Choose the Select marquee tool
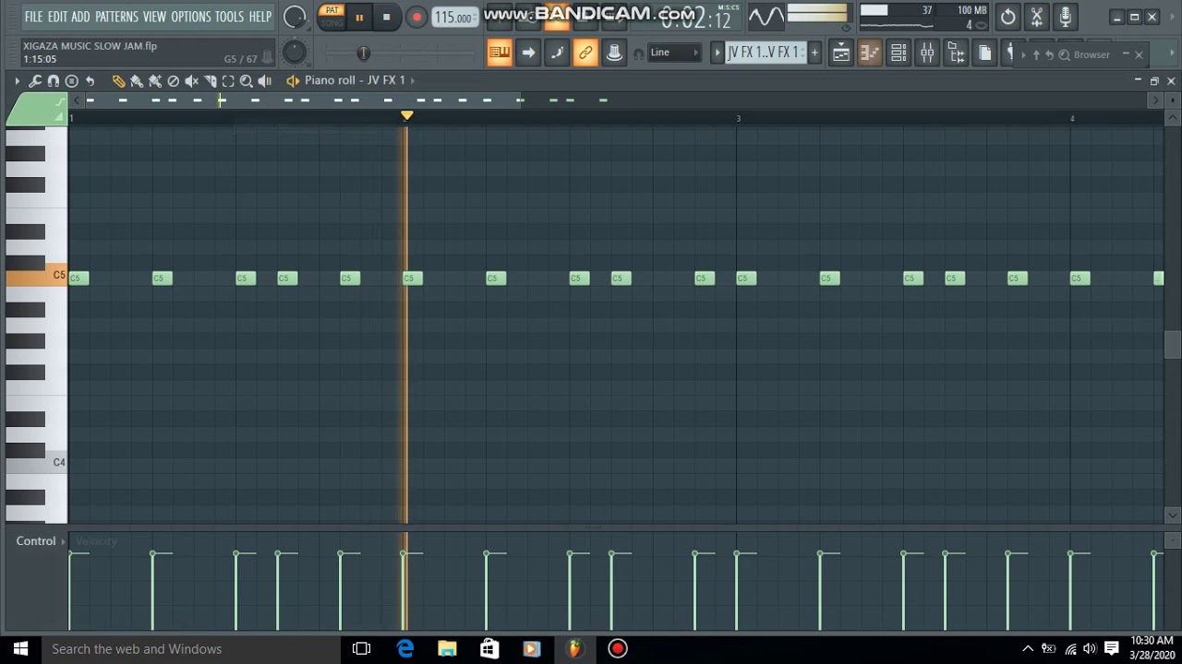This screenshot has height=664, width=1182. 228,81
